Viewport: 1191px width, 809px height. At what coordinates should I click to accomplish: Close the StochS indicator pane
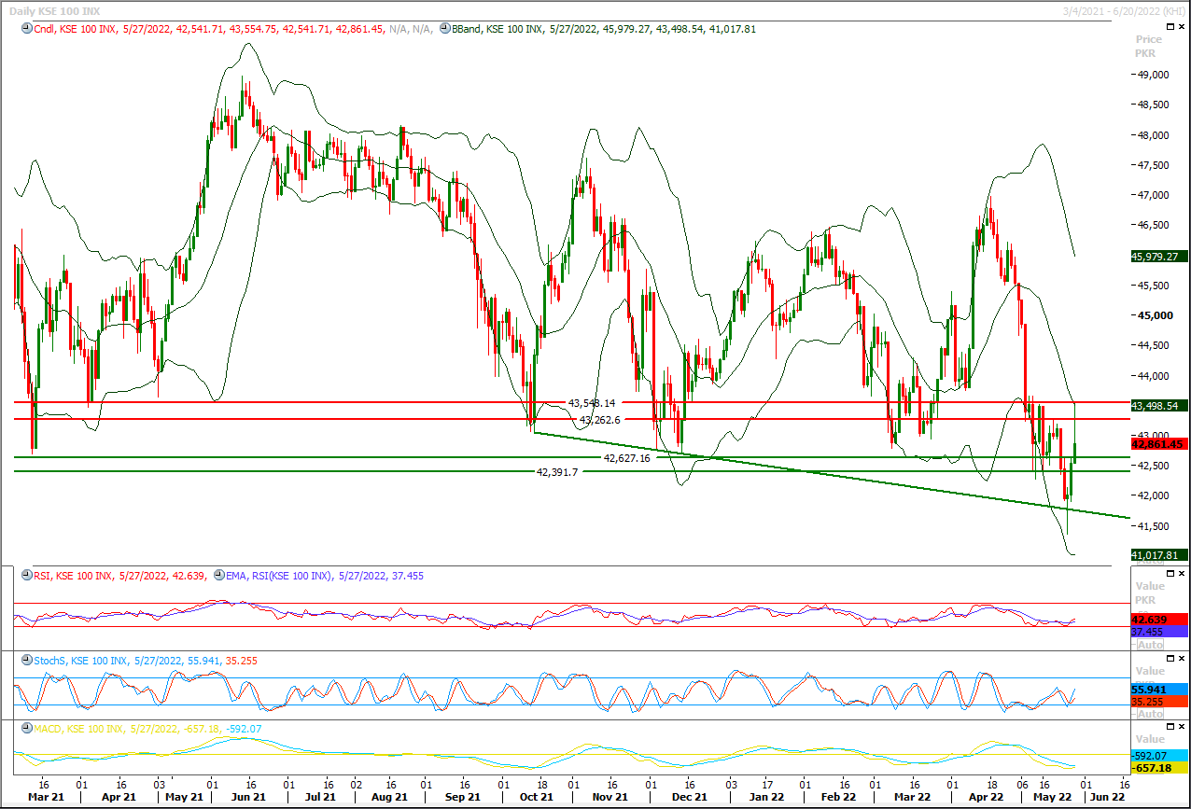[x=1182, y=658]
